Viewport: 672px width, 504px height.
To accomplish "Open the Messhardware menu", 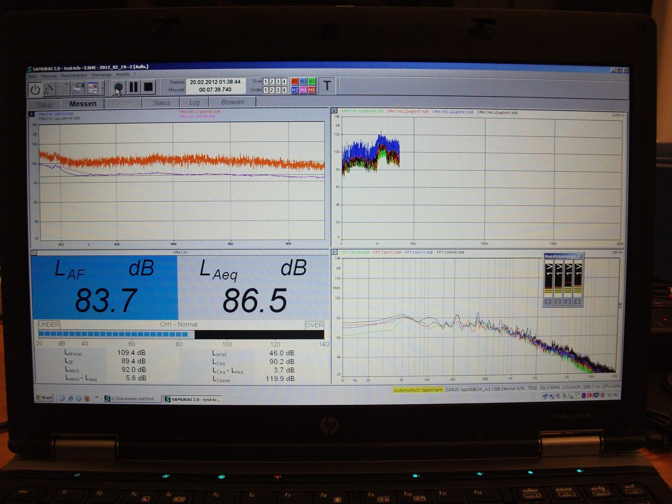I will coord(73,75).
